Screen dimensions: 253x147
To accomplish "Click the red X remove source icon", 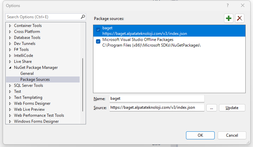I will [240, 18].
